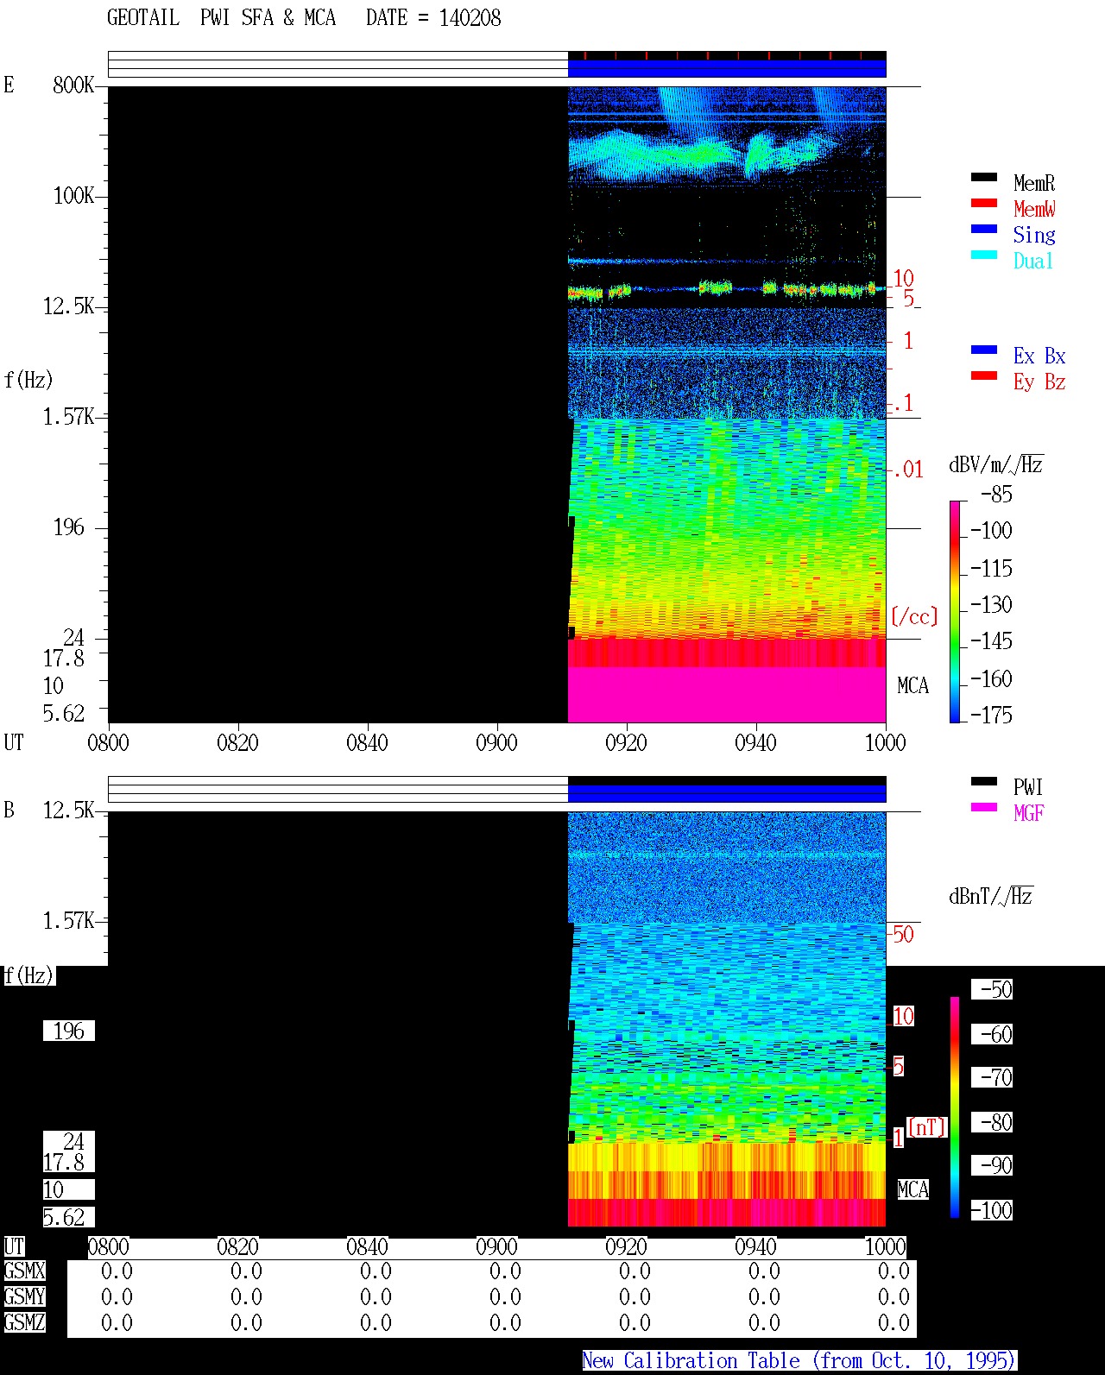Screen dimensions: 1105x1375
Task: Click the Ey Bz legend label
Action: click(1039, 382)
